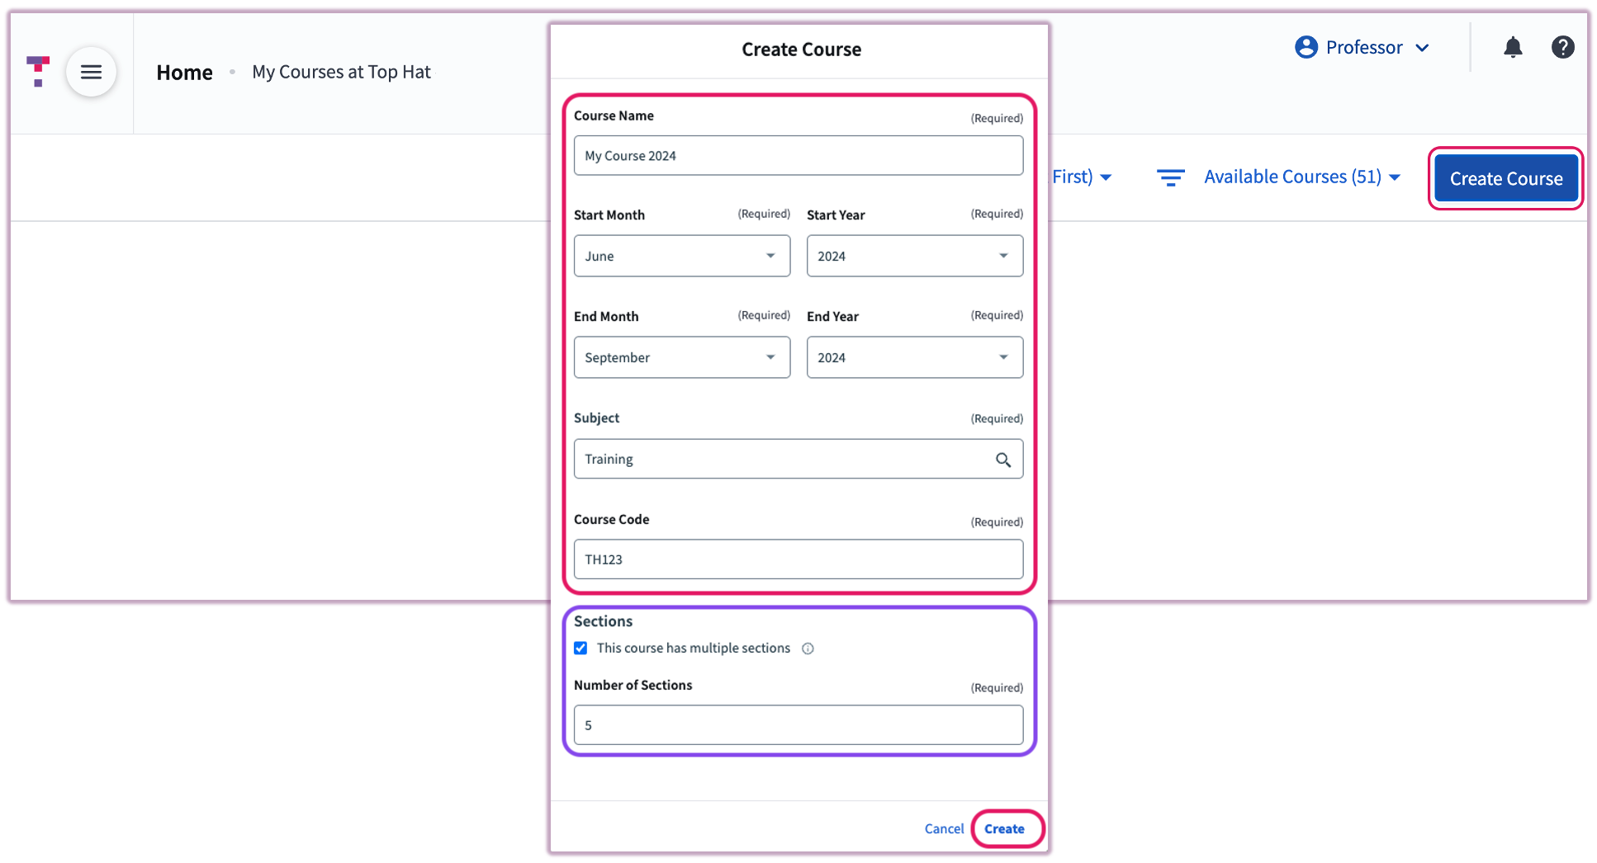
Task: Click the info icon beside multiple sections checkbox
Action: [808, 648]
